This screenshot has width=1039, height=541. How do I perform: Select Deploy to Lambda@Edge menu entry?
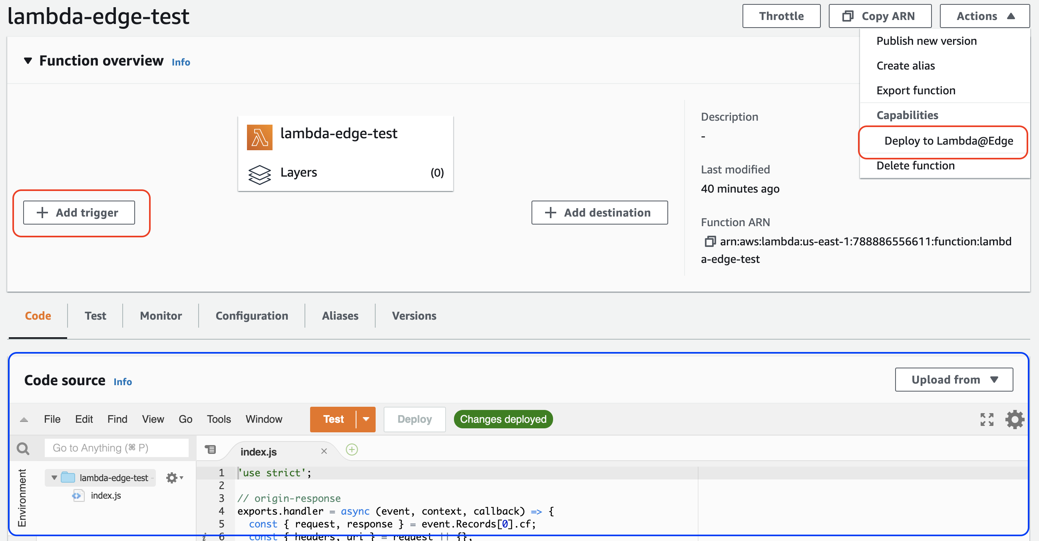[948, 141]
